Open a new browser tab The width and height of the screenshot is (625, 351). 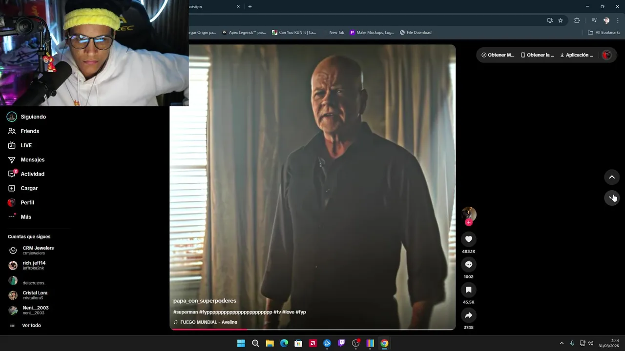tap(250, 7)
